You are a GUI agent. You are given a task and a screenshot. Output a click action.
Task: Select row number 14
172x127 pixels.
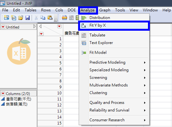[x=50, y=117]
